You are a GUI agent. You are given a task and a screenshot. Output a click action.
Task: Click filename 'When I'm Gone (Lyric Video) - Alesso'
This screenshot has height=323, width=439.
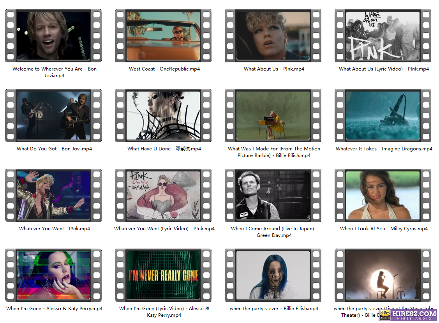click(x=164, y=312)
